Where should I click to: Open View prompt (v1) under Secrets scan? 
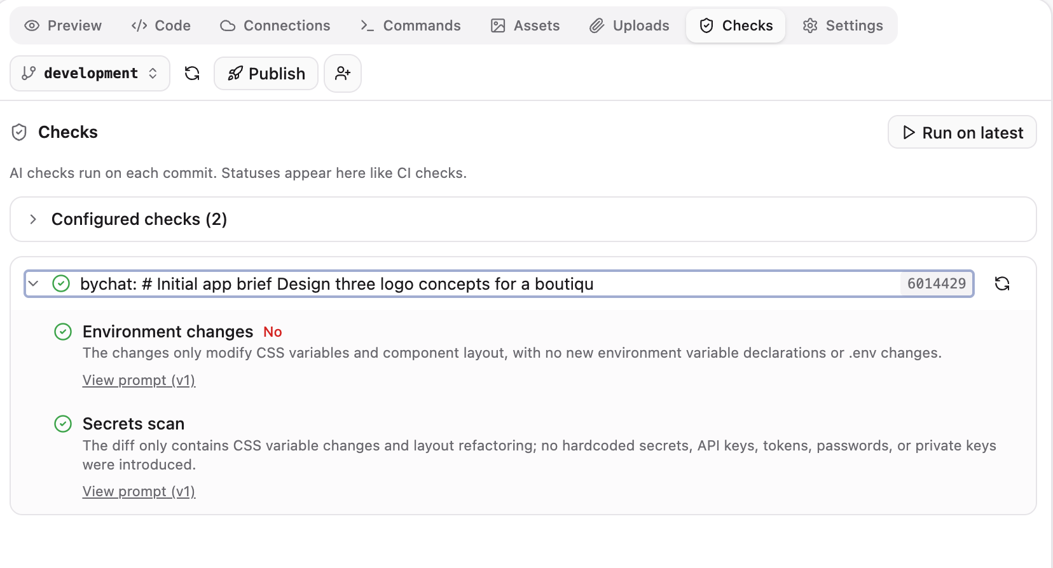pos(139,491)
